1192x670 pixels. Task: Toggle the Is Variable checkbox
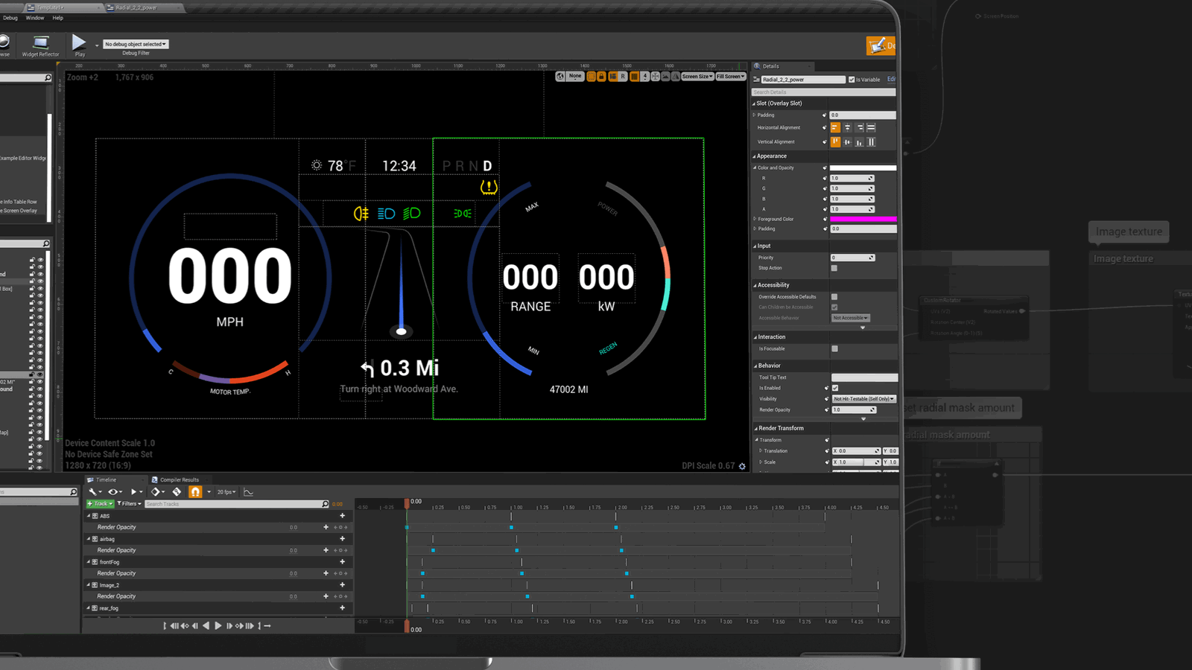[852, 80]
